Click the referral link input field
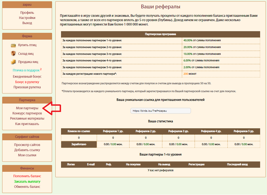 pyautogui.click(x=161, y=111)
